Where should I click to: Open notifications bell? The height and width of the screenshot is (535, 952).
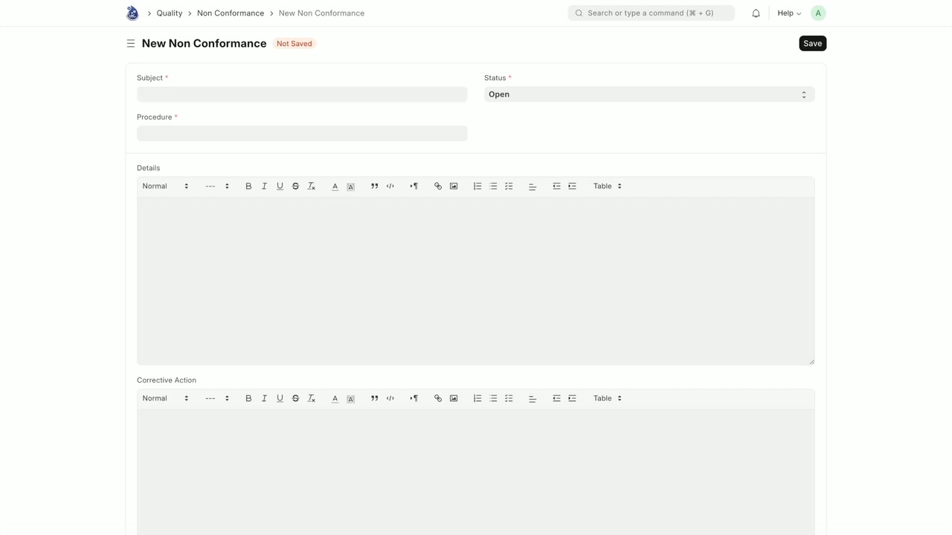coord(756,13)
